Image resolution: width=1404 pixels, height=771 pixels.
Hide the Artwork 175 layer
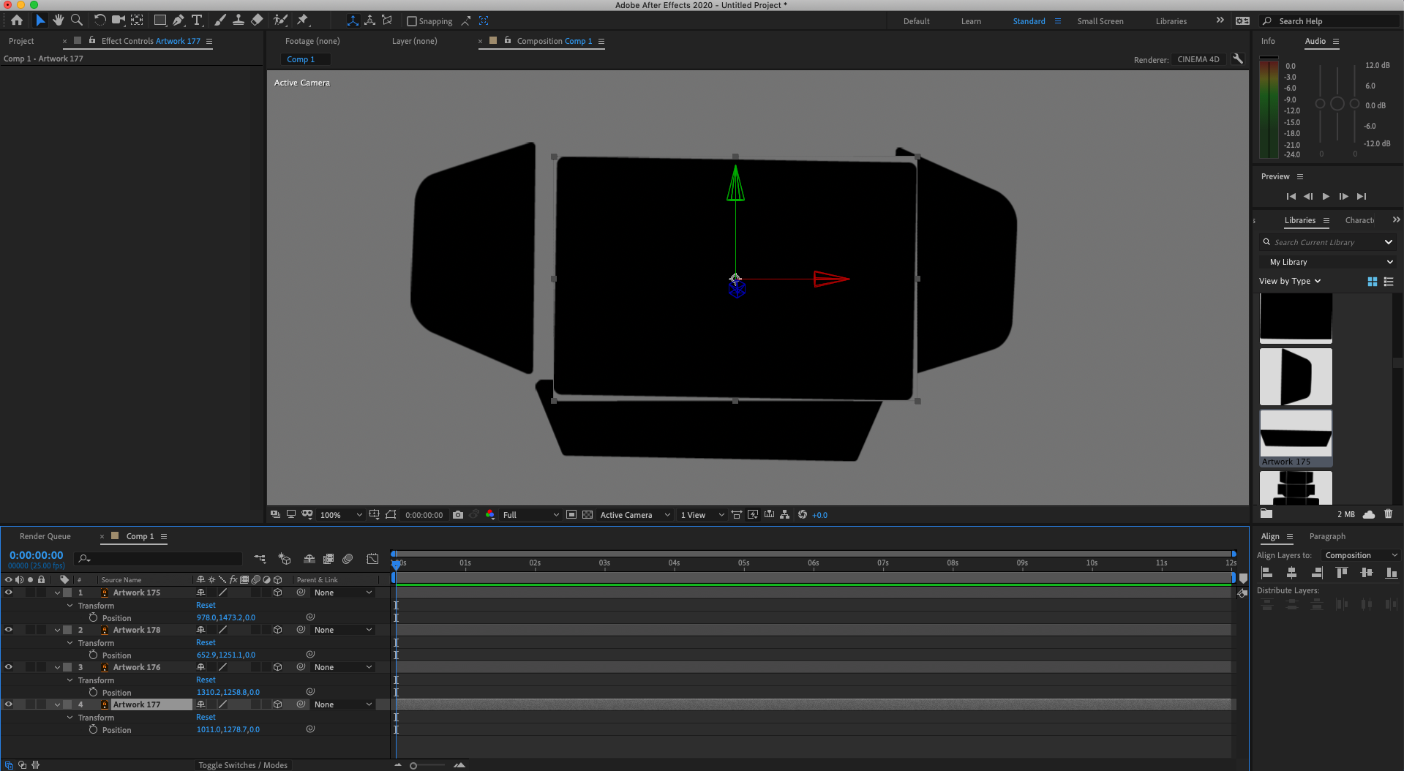point(8,592)
